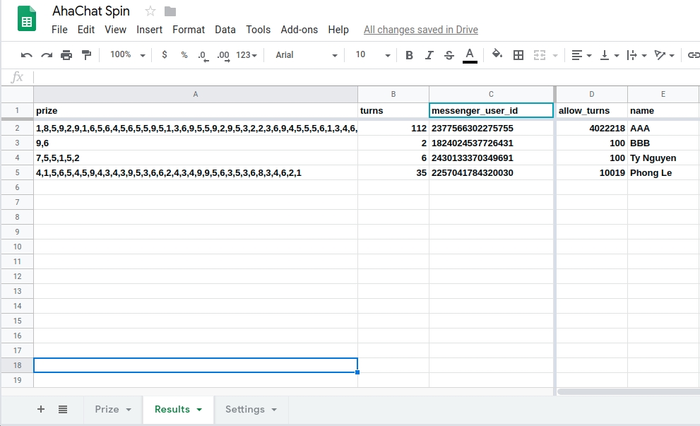Click into the formula bar input
The width and height of the screenshot is (700, 426).
353,77
